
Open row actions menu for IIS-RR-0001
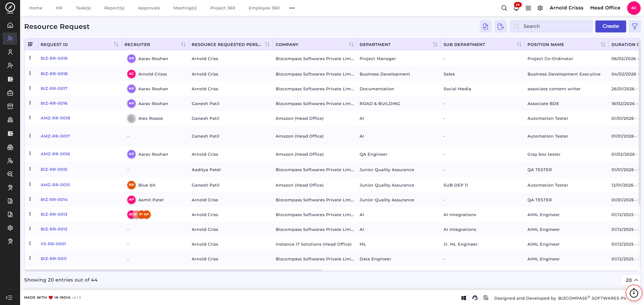[30, 244]
